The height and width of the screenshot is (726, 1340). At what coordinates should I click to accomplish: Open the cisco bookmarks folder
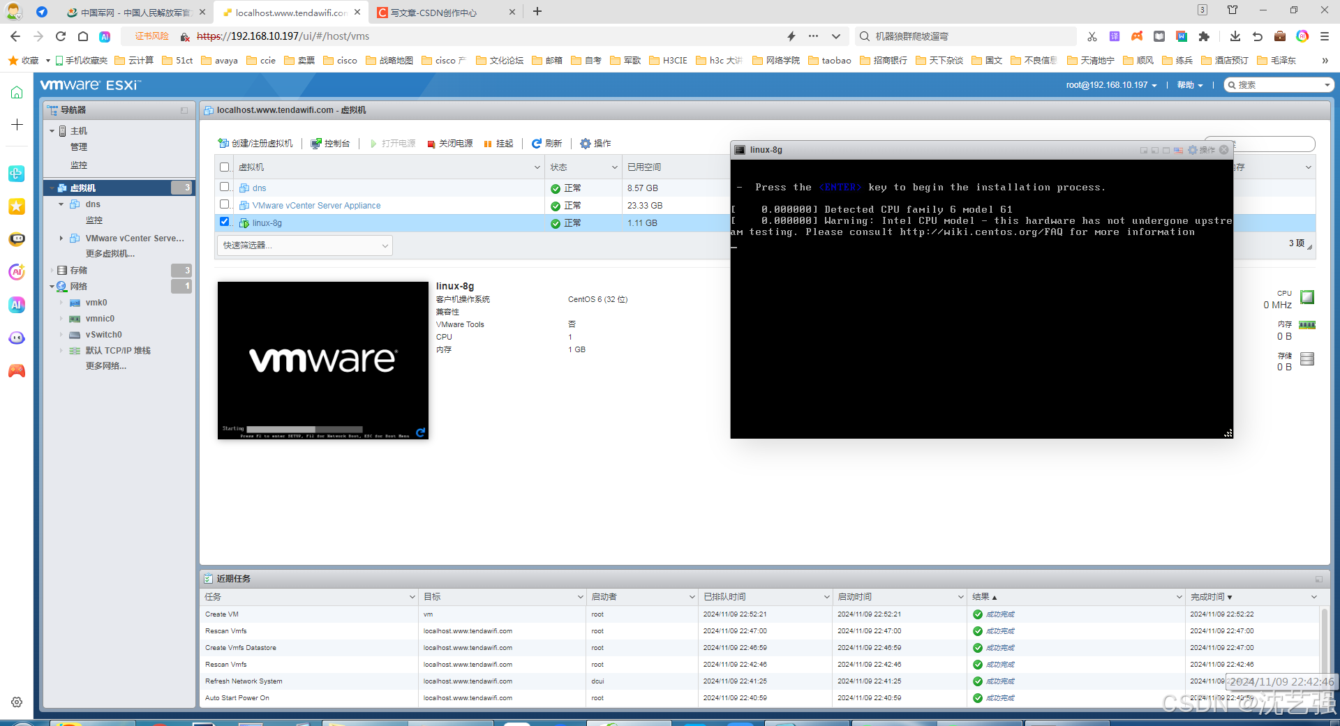click(x=341, y=61)
